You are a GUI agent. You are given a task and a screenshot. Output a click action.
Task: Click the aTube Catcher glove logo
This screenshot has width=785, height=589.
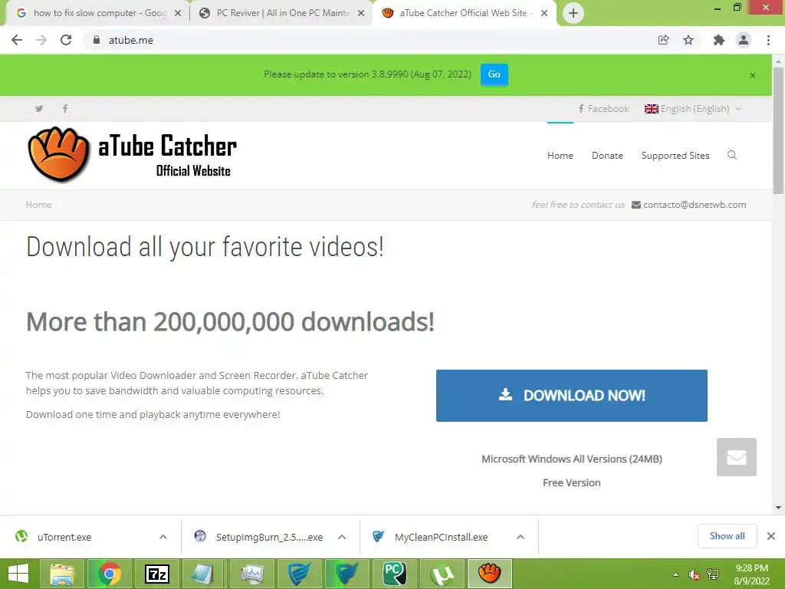click(59, 154)
